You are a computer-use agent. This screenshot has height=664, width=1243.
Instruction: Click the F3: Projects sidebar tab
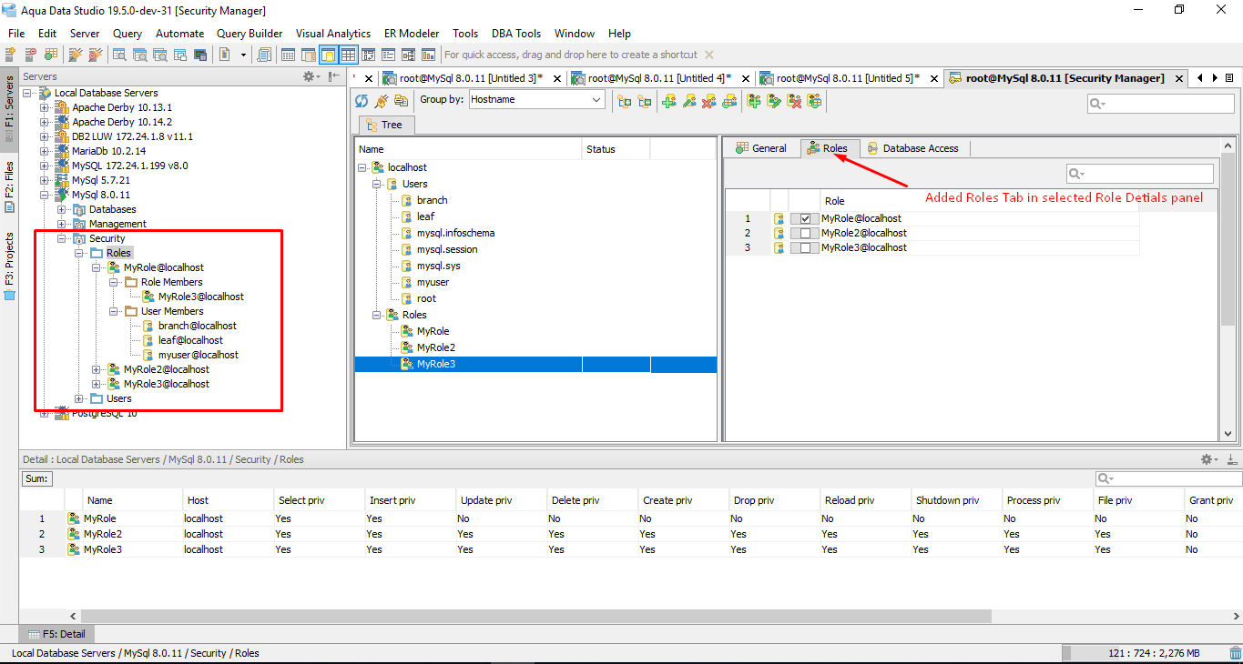tap(9, 266)
